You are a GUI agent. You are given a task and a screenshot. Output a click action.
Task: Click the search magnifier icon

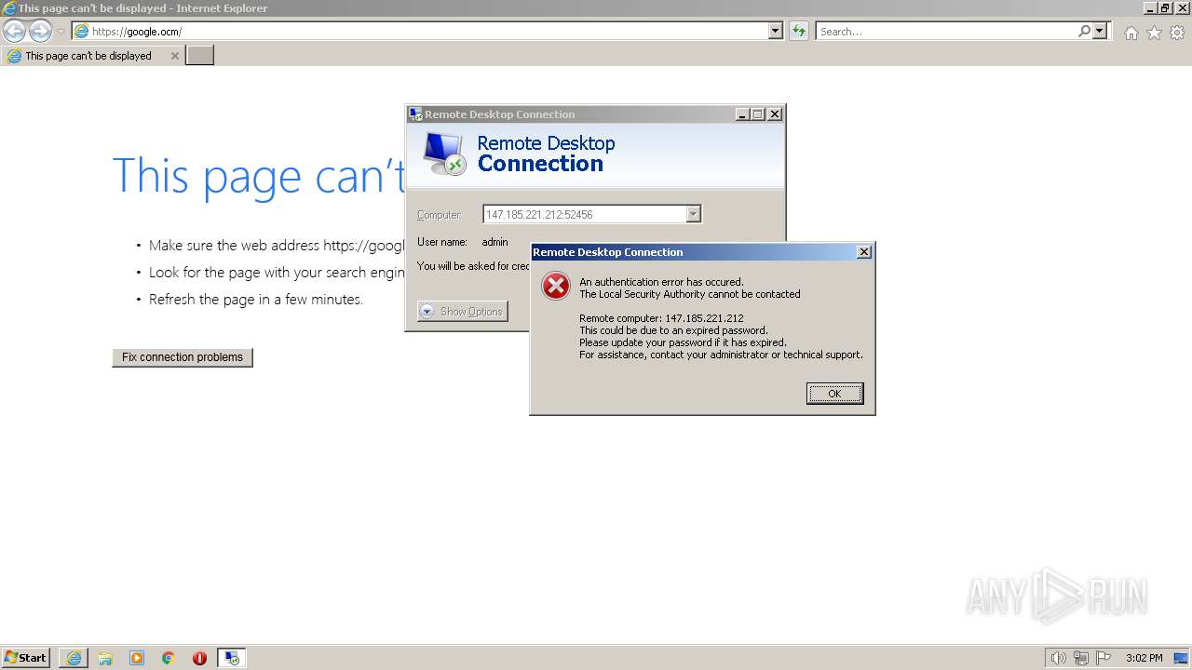[x=1084, y=31]
